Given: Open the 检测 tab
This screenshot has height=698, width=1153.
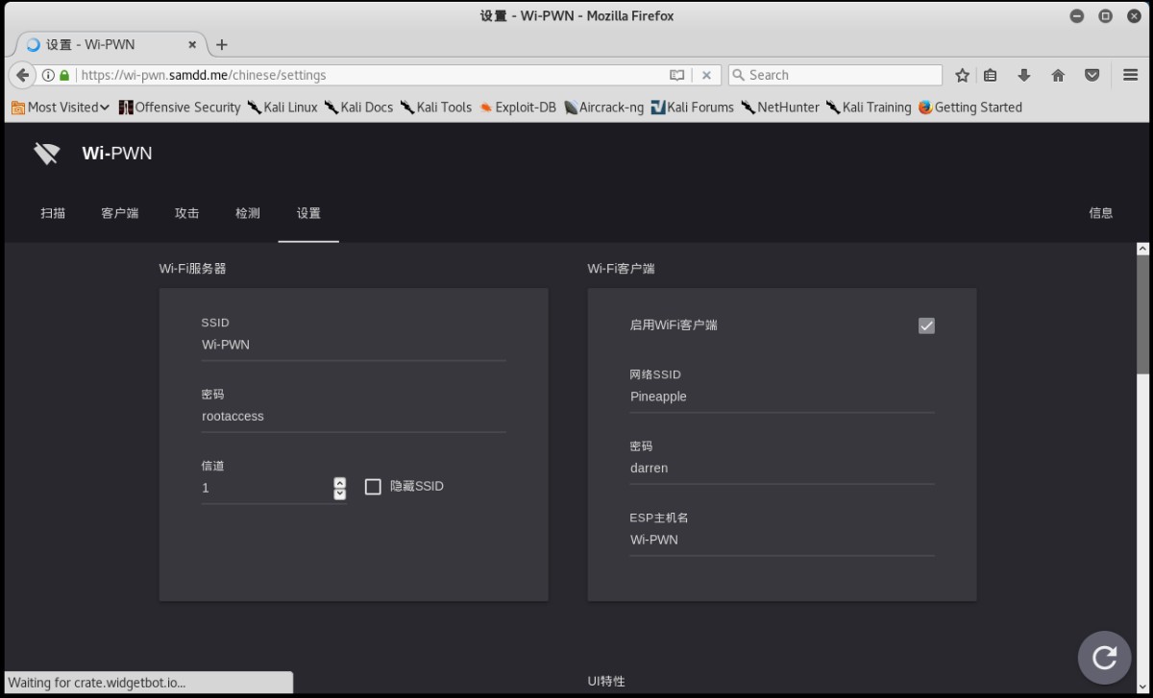Looking at the screenshot, I should pyautogui.click(x=248, y=213).
